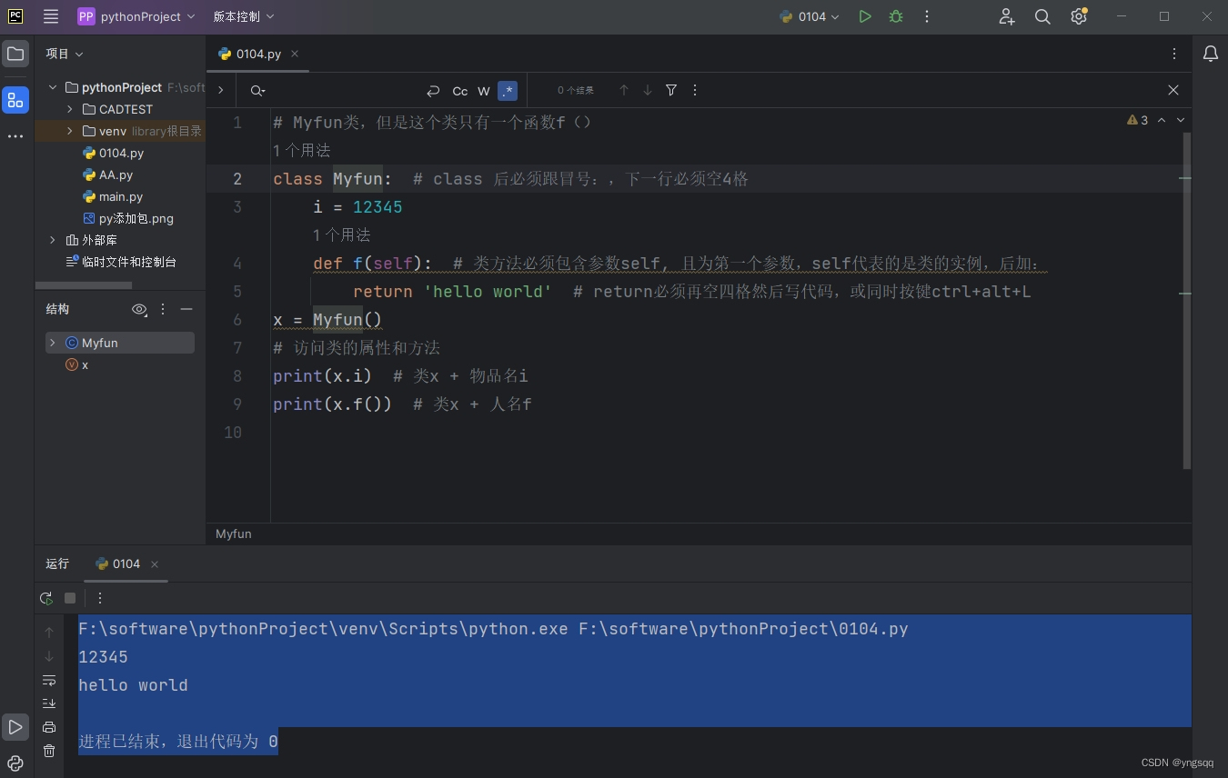Image resolution: width=1228 pixels, height=778 pixels.
Task: Run 0104 with the green play button
Action: point(865,16)
